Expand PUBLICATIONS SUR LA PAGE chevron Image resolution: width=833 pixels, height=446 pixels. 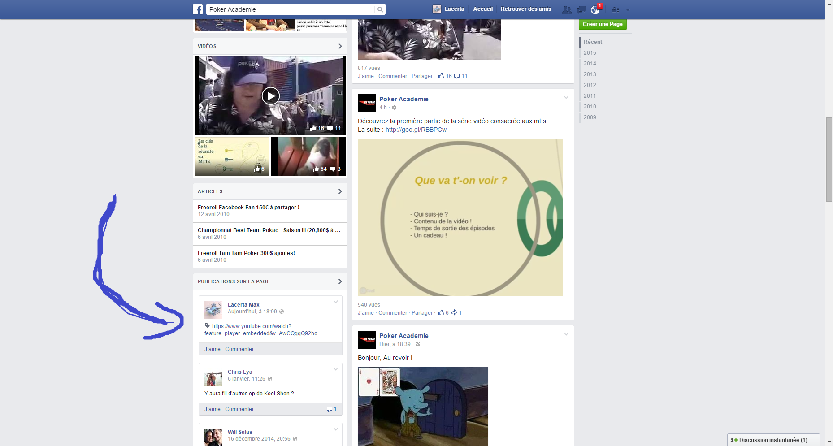coord(340,281)
